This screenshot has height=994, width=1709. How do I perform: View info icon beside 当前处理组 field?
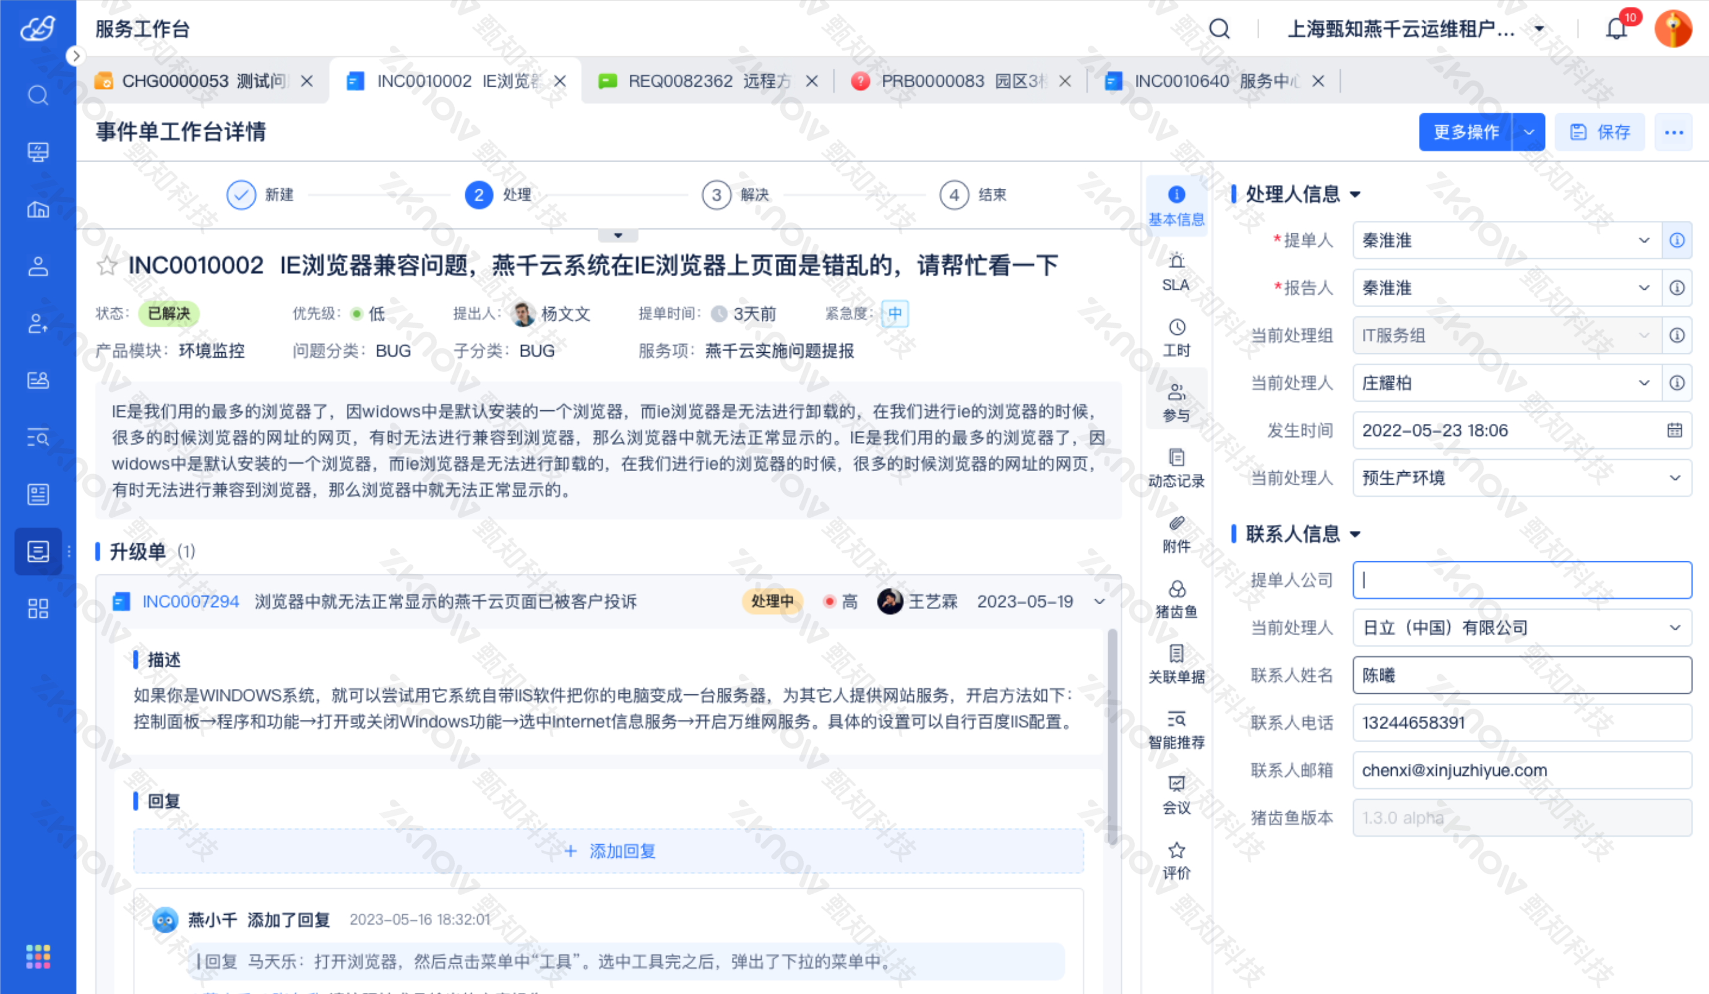(x=1676, y=335)
